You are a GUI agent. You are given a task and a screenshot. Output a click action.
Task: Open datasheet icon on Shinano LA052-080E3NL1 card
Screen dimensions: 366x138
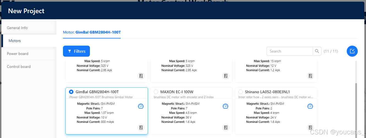pos(310,128)
